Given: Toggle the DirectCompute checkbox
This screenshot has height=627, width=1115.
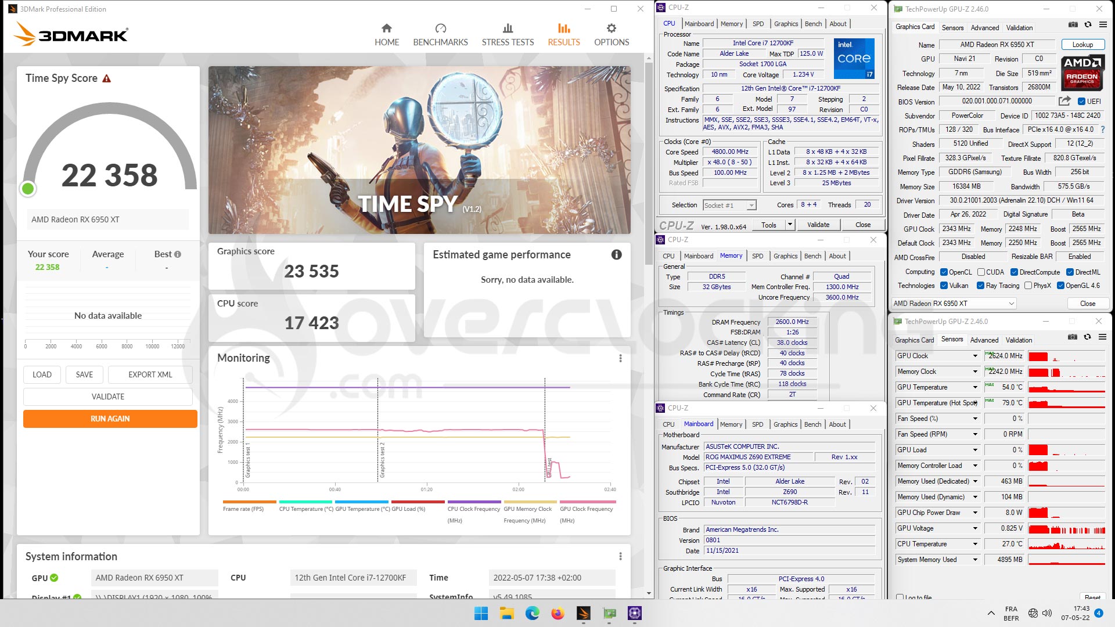Looking at the screenshot, I should (1014, 272).
